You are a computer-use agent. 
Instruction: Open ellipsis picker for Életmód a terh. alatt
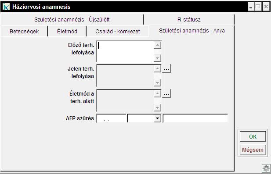click(x=166, y=93)
